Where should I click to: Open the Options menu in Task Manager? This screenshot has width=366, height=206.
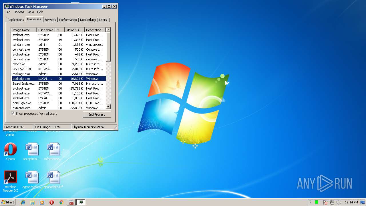click(x=19, y=12)
